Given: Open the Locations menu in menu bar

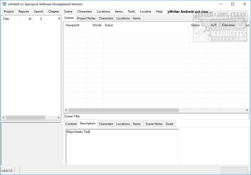Looking at the screenshot, I should pyautogui.click(x=104, y=11).
